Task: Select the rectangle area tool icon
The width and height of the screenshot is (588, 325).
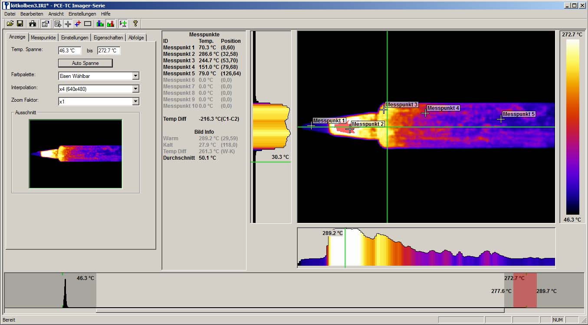Action: click(88, 23)
